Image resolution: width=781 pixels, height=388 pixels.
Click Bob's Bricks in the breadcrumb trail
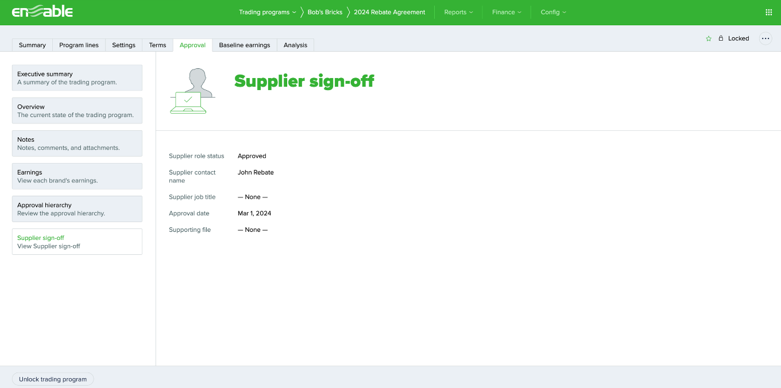[x=324, y=12]
